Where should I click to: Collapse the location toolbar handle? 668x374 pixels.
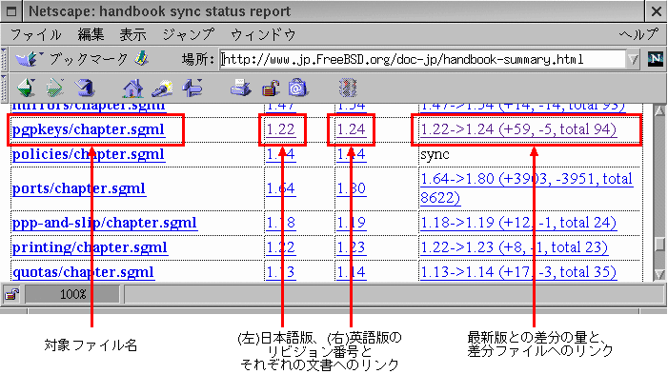tap(4, 59)
